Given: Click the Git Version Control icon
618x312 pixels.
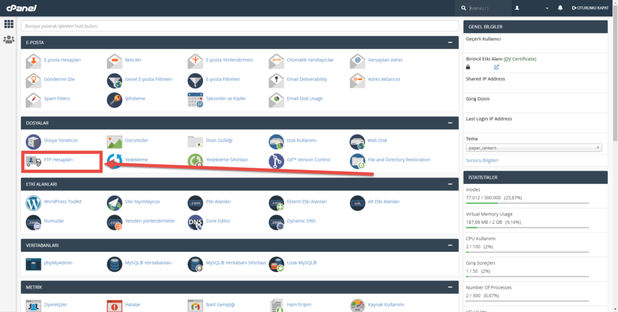Looking at the screenshot, I should [x=276, y=161].
